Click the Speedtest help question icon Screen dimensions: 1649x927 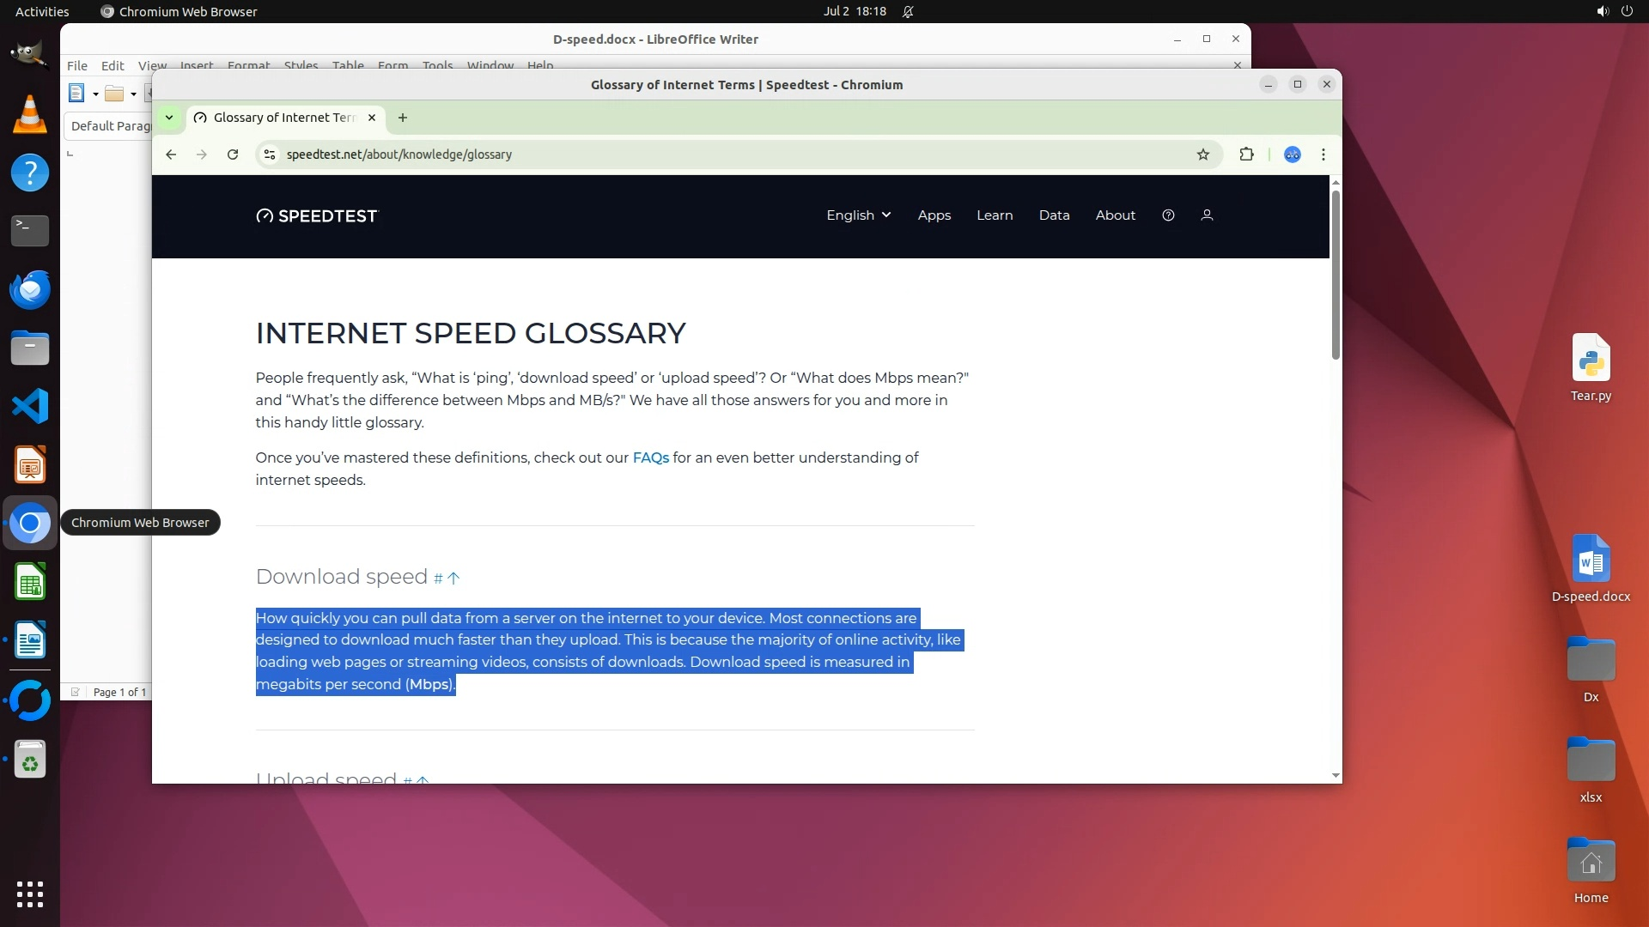point(1168,215)
